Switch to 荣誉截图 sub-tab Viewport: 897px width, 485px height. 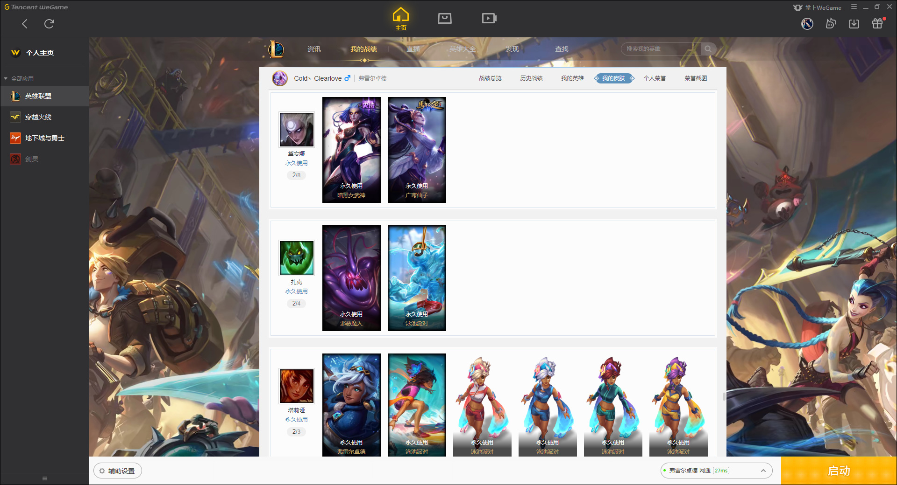click(696, 78)
